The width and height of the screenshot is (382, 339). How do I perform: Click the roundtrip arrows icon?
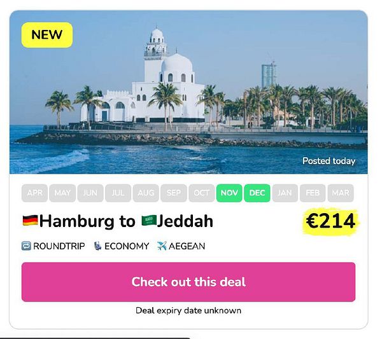tap(26, 246)
